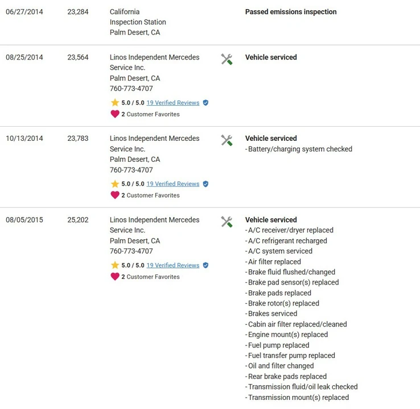Click the phone number in the 08/25/2014 entry
Image resolution: width=420 pixels, height=409 pixels.
131,89
